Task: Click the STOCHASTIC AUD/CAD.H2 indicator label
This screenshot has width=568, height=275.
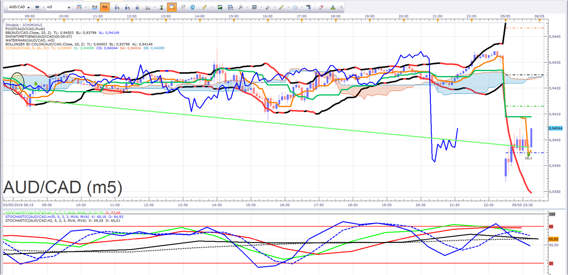Action: click(x=64, y=221)
